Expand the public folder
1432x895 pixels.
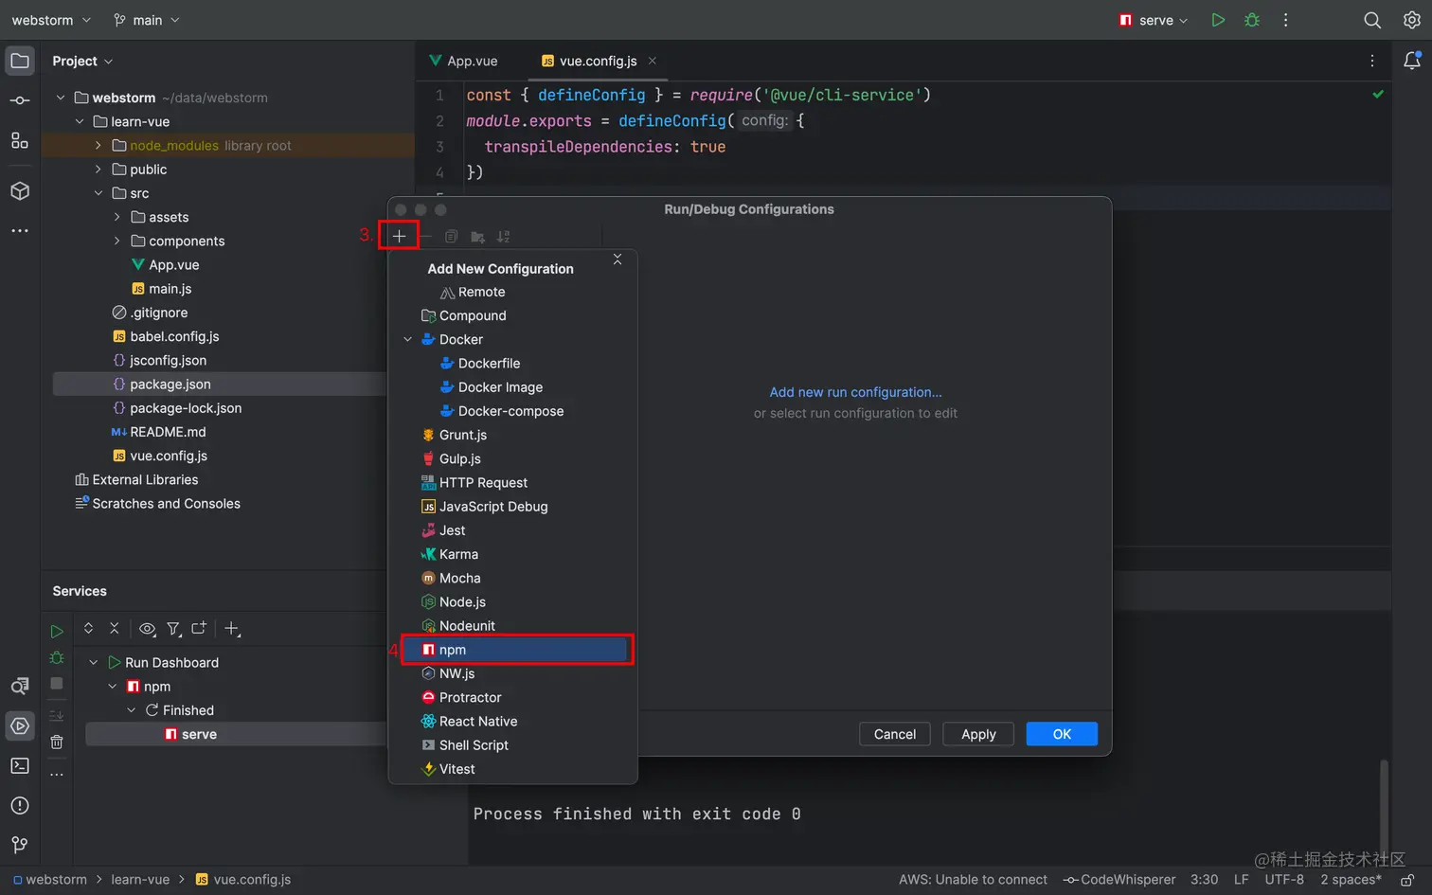[98, 169]
